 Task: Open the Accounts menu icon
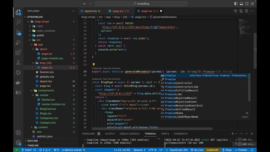point(18,133)
